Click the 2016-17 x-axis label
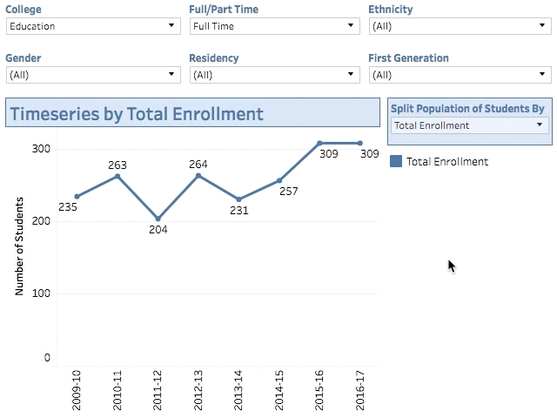Image resolution: width=557 pixels, height=418 pixels. click(x=359, y=390)
